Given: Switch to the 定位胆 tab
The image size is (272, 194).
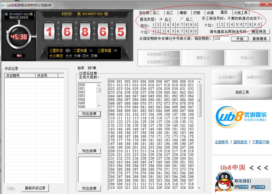Looking at the screenshot, I should (x=144, y=13).
